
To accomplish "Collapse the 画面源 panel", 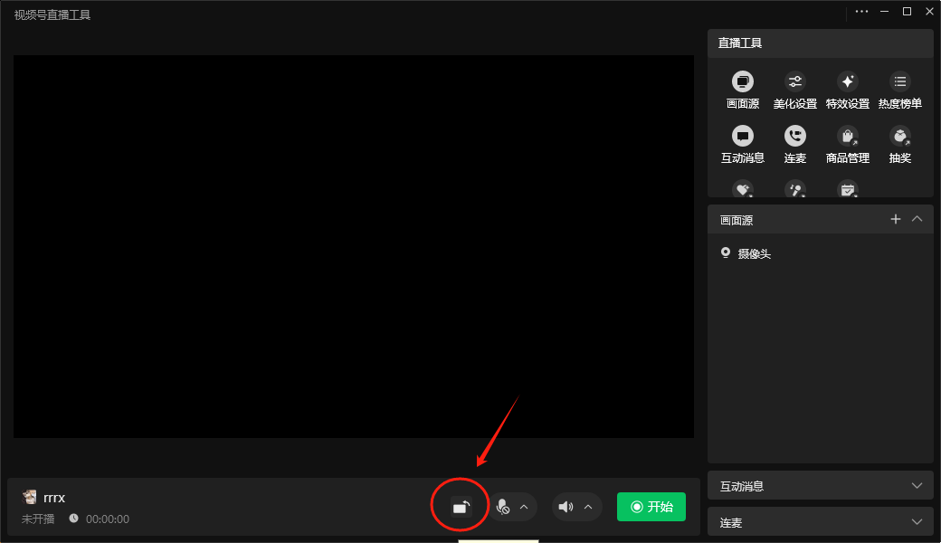I will click(917, 219).
